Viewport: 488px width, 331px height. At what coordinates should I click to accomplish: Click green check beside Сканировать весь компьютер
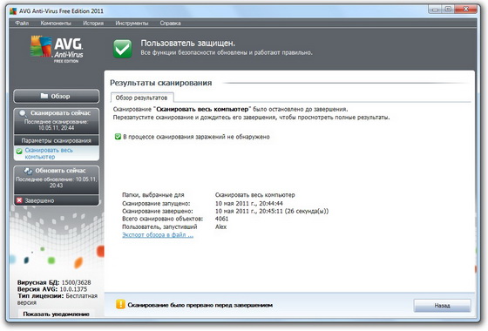[x=19, y=152]
